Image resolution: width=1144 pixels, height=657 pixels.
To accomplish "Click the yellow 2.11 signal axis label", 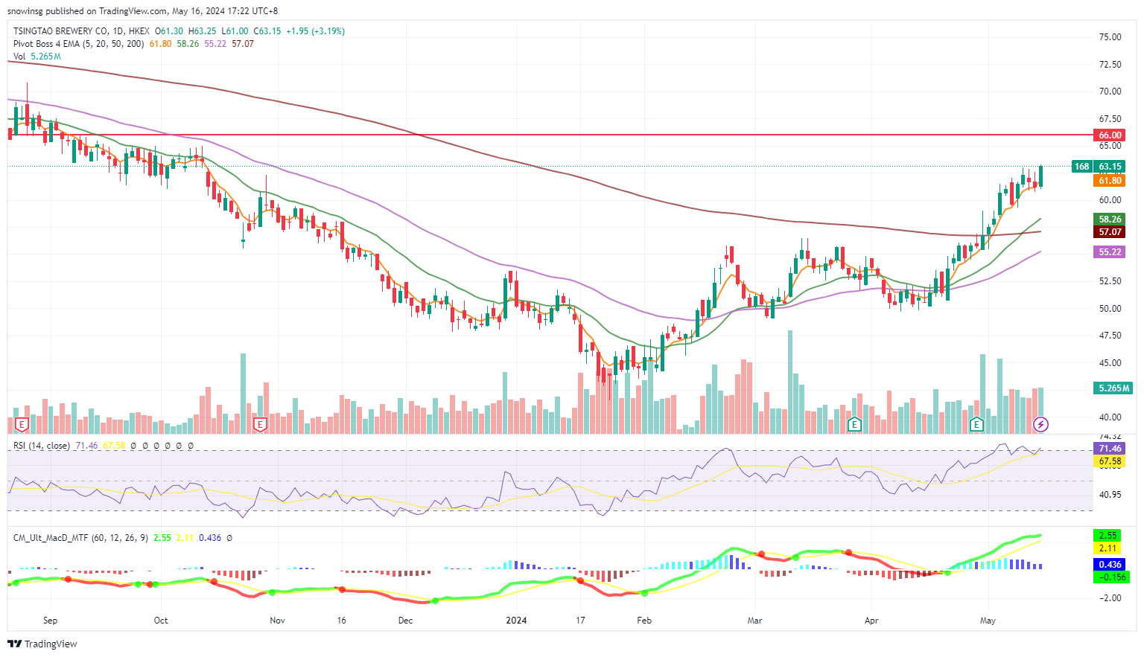I will point(1108,548).
